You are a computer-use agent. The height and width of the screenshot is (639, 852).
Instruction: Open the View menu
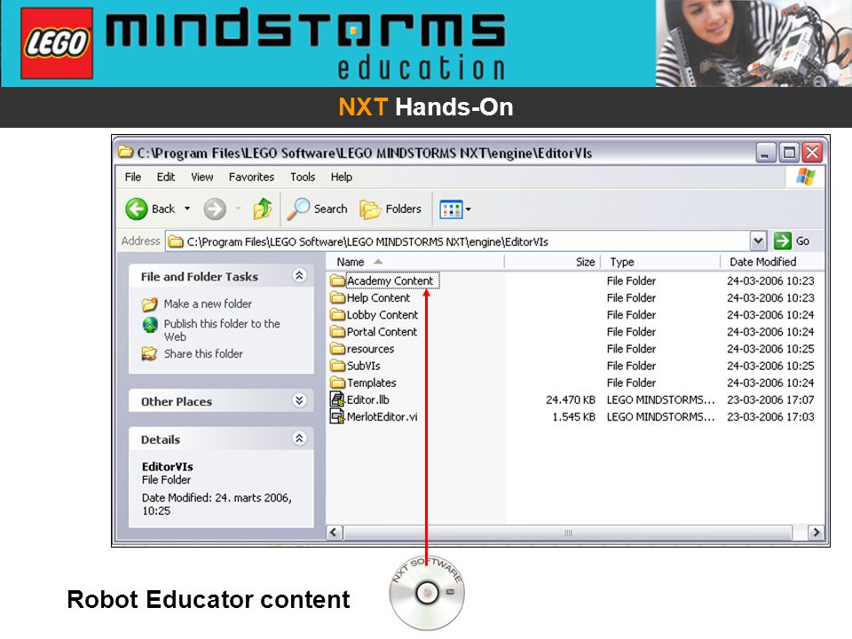201,177
